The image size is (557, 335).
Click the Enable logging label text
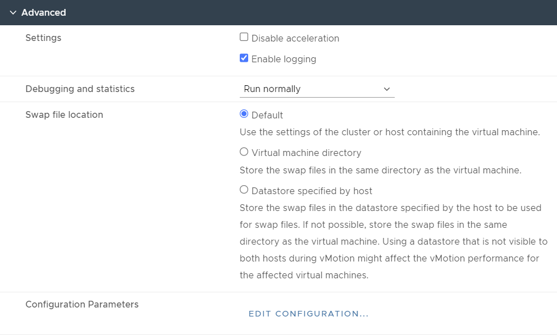284,59
